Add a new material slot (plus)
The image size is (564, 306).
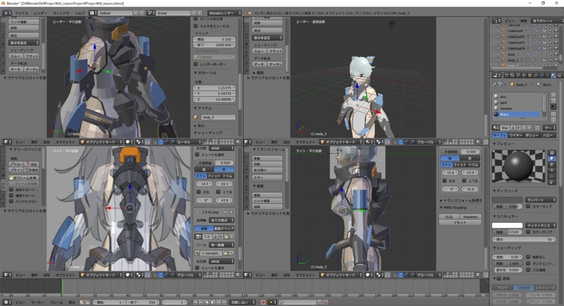553,95
